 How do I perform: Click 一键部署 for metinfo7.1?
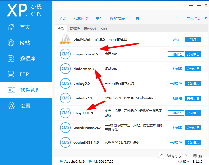[176, 98]
